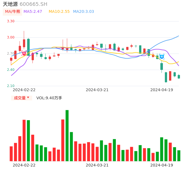Image resolution: width=192 pixels, height=169 pixels.
Task: Click the 天地源 stock name title
Action: (10, 4)
